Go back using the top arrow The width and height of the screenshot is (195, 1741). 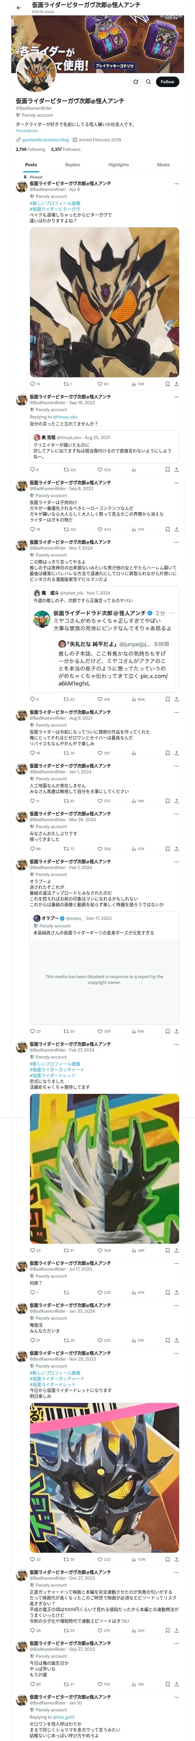[x=18, y=8]
